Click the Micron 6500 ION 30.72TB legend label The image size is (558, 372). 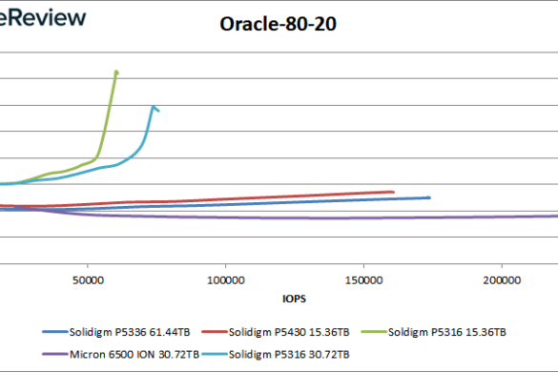point(134,355)
